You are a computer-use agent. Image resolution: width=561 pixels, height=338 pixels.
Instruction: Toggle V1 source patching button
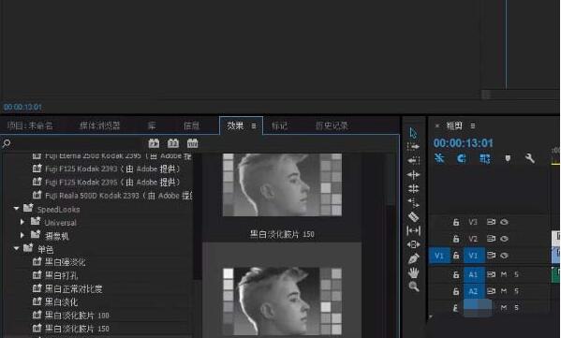[x=439, y=256]
